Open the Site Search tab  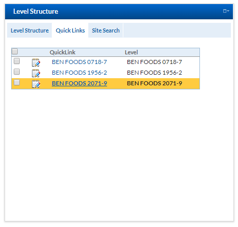pyautogui.click(x=106, y=30)
